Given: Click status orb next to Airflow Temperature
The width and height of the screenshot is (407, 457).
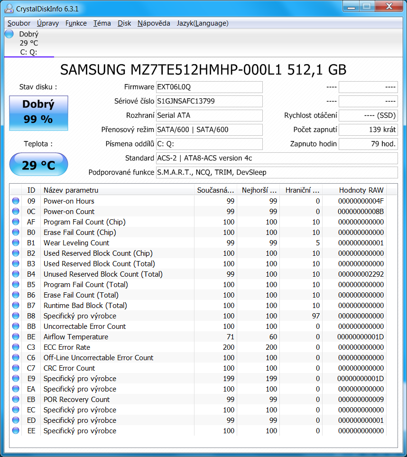Looking at the screenshot, I should pos(16,337).
